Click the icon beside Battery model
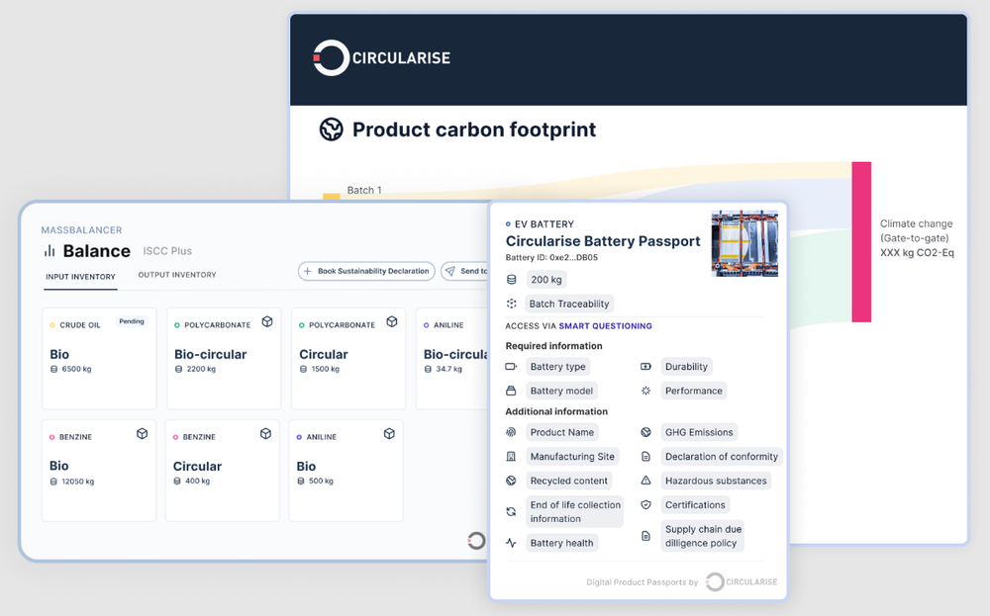 512,391
